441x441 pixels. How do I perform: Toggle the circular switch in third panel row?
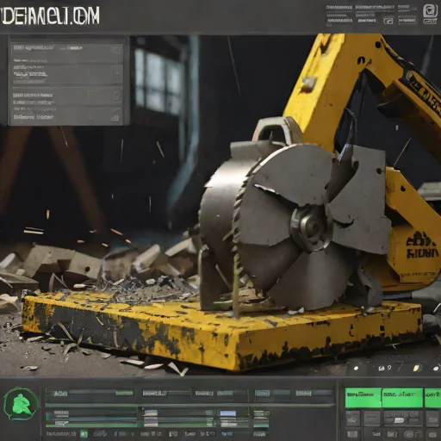[x=116, y=96]
